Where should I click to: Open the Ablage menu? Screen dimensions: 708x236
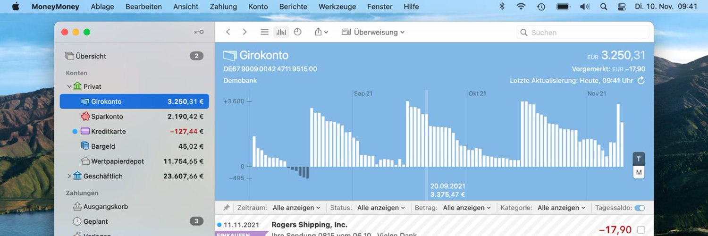coord(102,7)
